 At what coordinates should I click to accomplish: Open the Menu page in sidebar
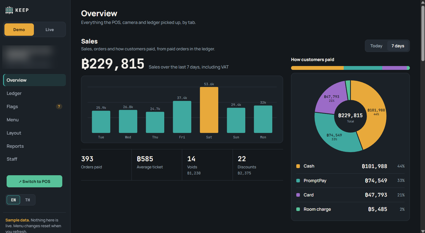[34, 120]
